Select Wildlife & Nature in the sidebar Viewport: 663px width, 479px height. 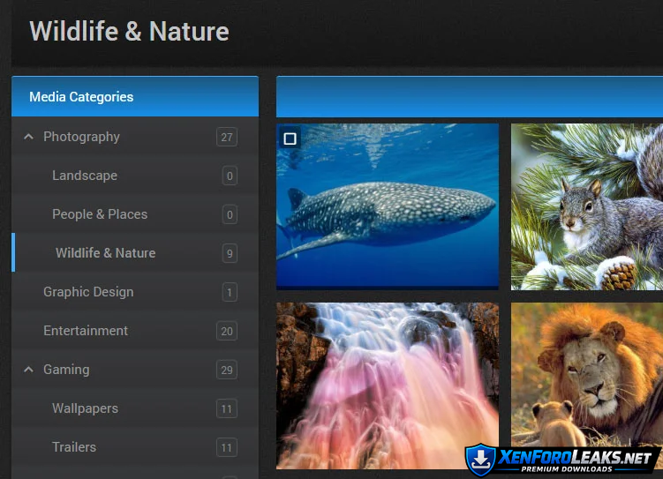[x=105, y=253]
